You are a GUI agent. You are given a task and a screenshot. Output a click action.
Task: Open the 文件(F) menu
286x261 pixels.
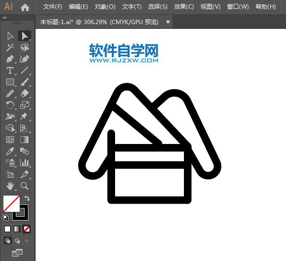(52, 7)
